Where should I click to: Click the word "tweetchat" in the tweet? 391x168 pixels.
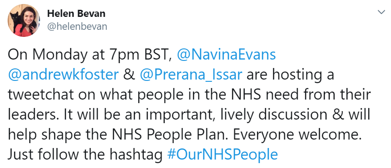(x=41, y=95)
